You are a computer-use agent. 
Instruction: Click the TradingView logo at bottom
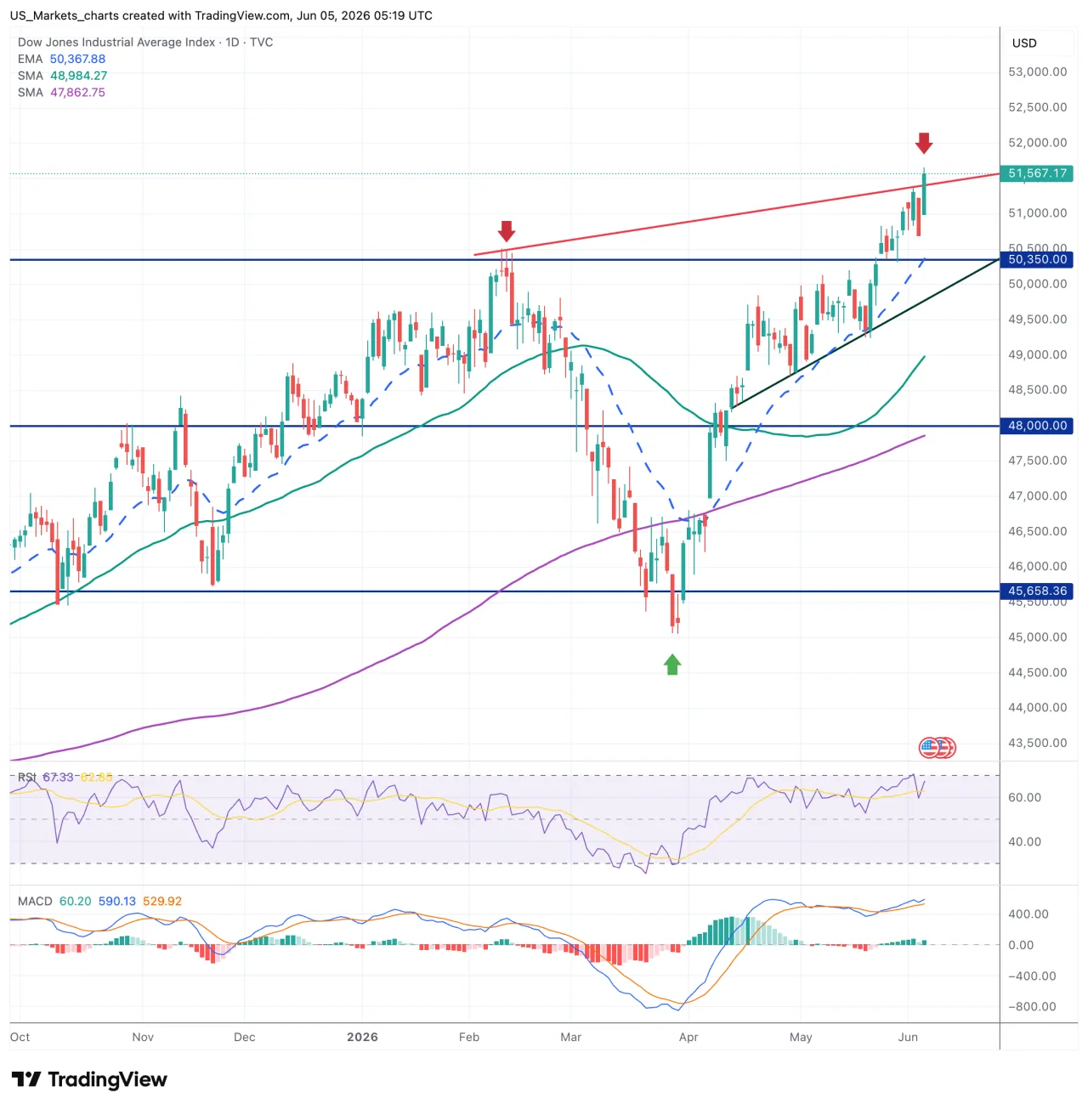(x=89, y=1079)
